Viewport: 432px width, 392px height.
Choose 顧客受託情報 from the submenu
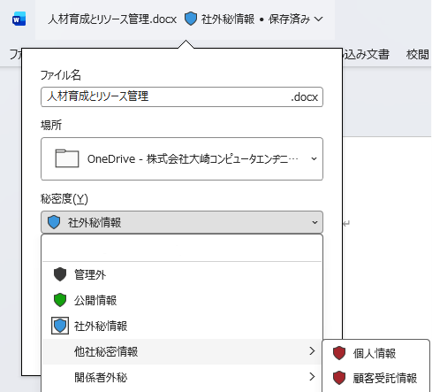376,378
